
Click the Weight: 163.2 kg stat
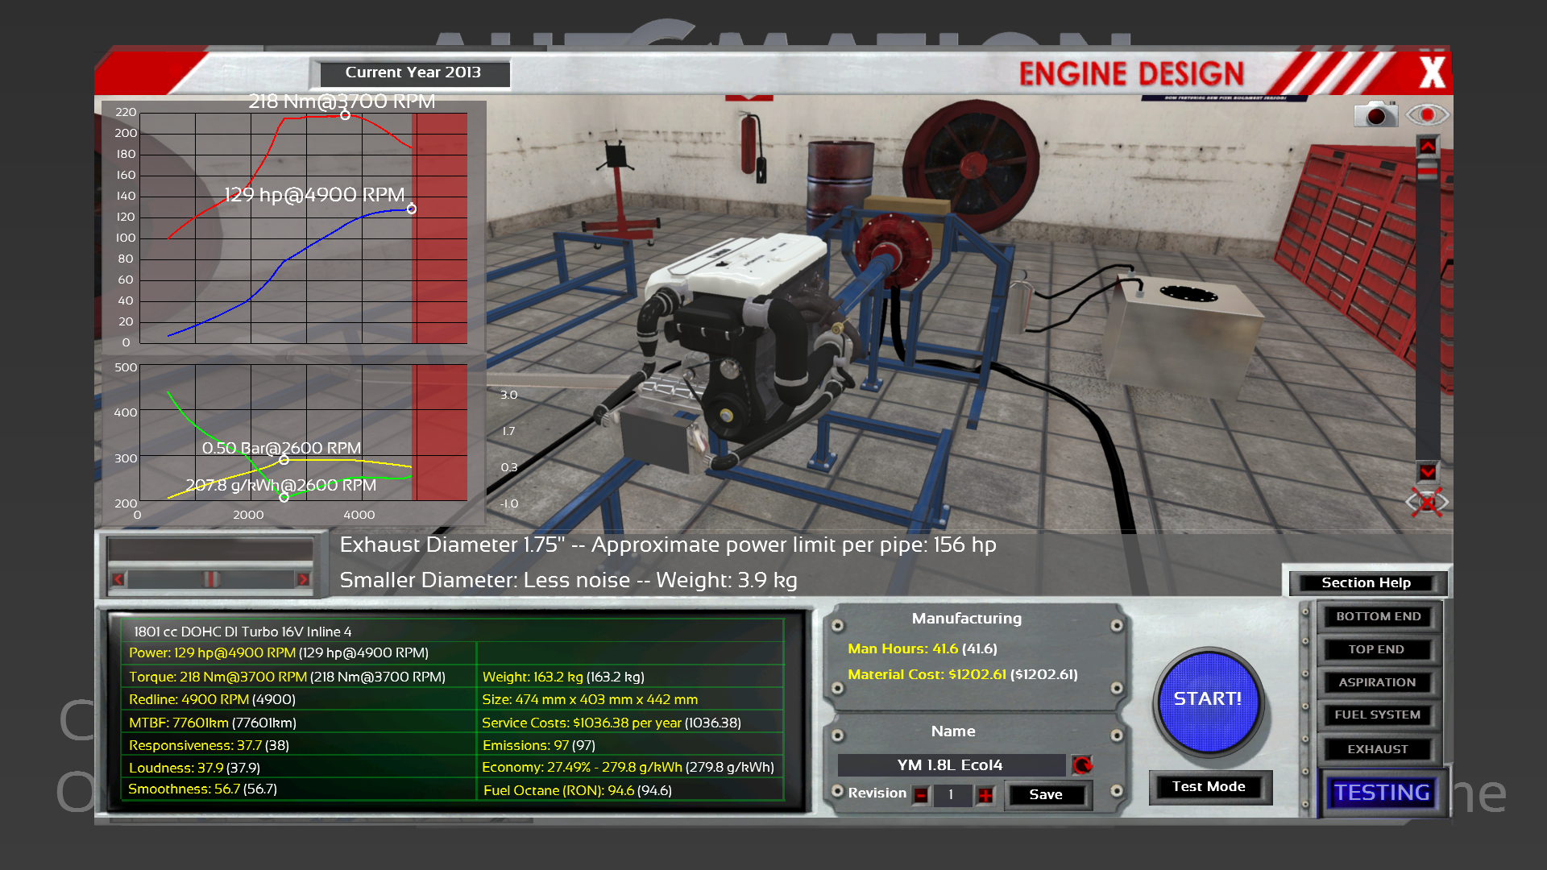[x=563, y=677]
